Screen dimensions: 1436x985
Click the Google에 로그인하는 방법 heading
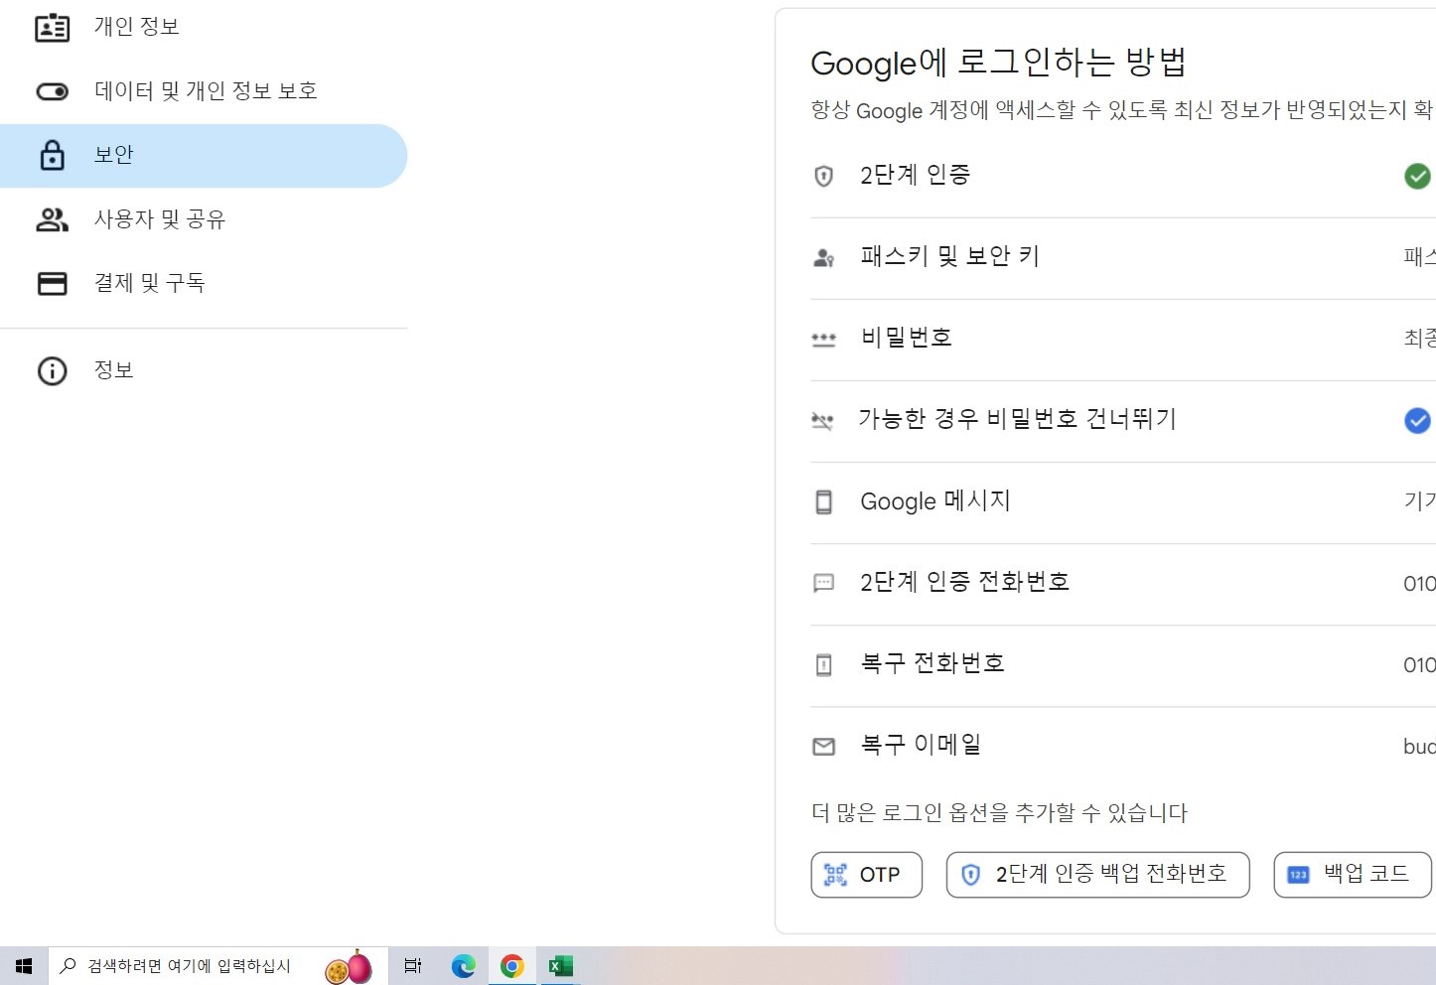coord(998,64)
